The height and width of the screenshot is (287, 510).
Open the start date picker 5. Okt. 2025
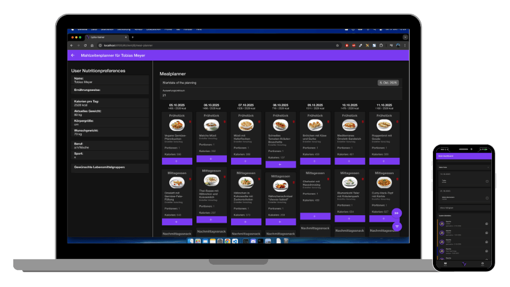[x=388, y=83]
